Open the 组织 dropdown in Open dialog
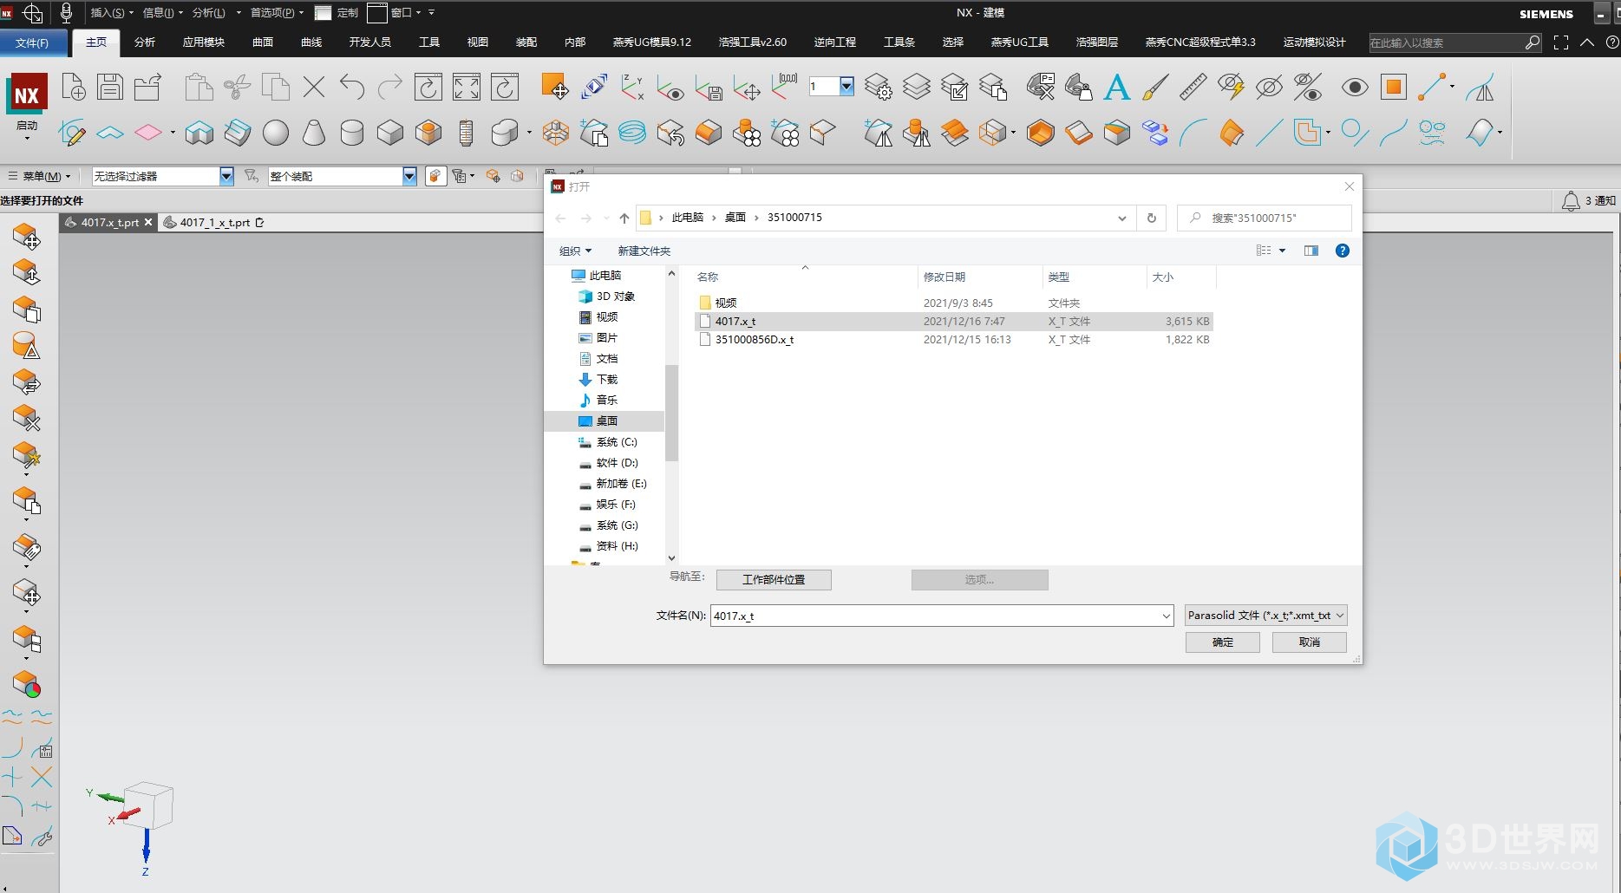The height and width of the screenshot is (893, 1621). click(x=575, y=251)
